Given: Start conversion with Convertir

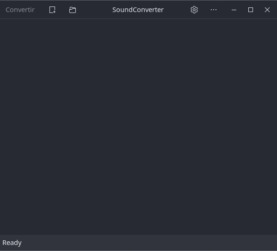Looking at the screenshot, I should [x=20, y=10].
